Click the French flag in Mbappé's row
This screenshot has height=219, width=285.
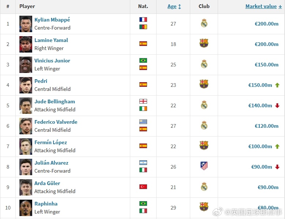point(143,20)
